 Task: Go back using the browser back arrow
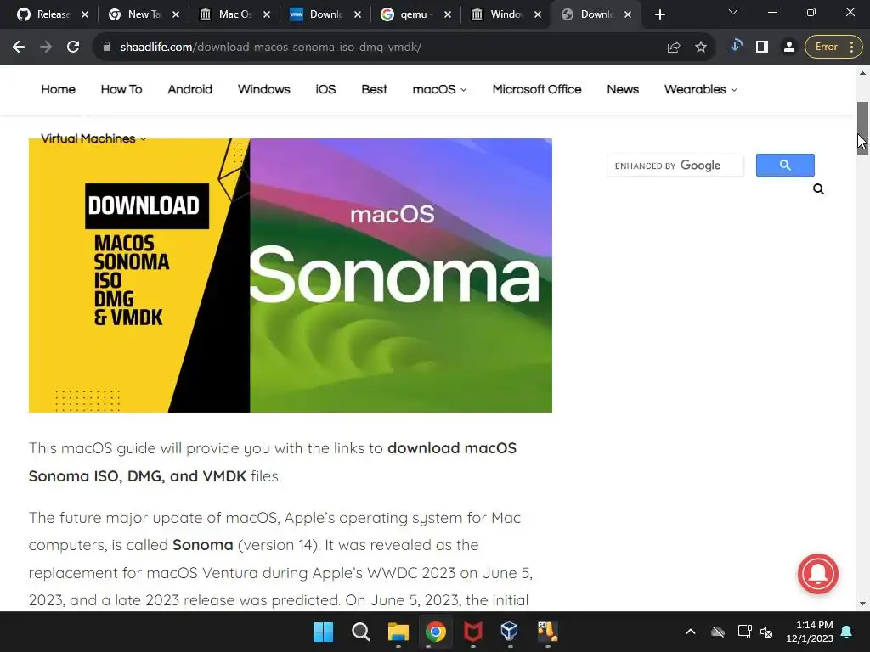coord(19,48)
